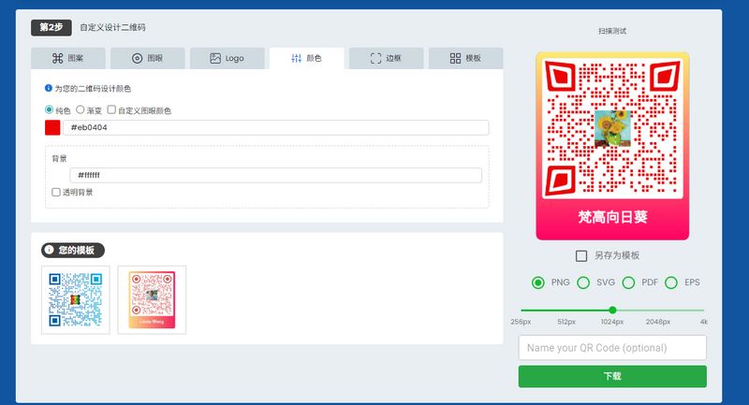The width and height of the screenshot is (749, 405).
Task: Enable 自定义图眼颜色 checkbox
Action: coord(111,110)
